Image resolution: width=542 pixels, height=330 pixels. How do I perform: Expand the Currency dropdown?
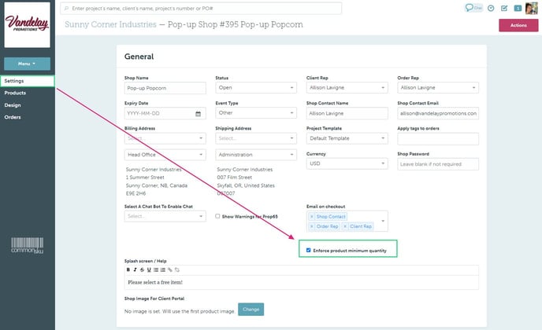coord(347,164)
